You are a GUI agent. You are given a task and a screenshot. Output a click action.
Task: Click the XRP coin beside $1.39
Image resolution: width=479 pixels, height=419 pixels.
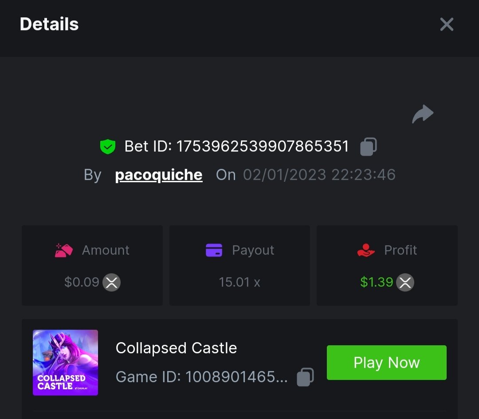coord(405,283)
